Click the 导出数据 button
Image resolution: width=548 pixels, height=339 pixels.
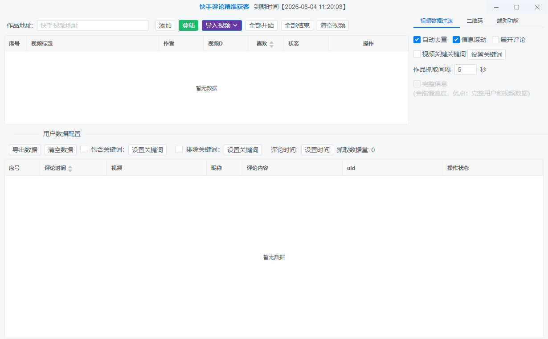point(25,150)
